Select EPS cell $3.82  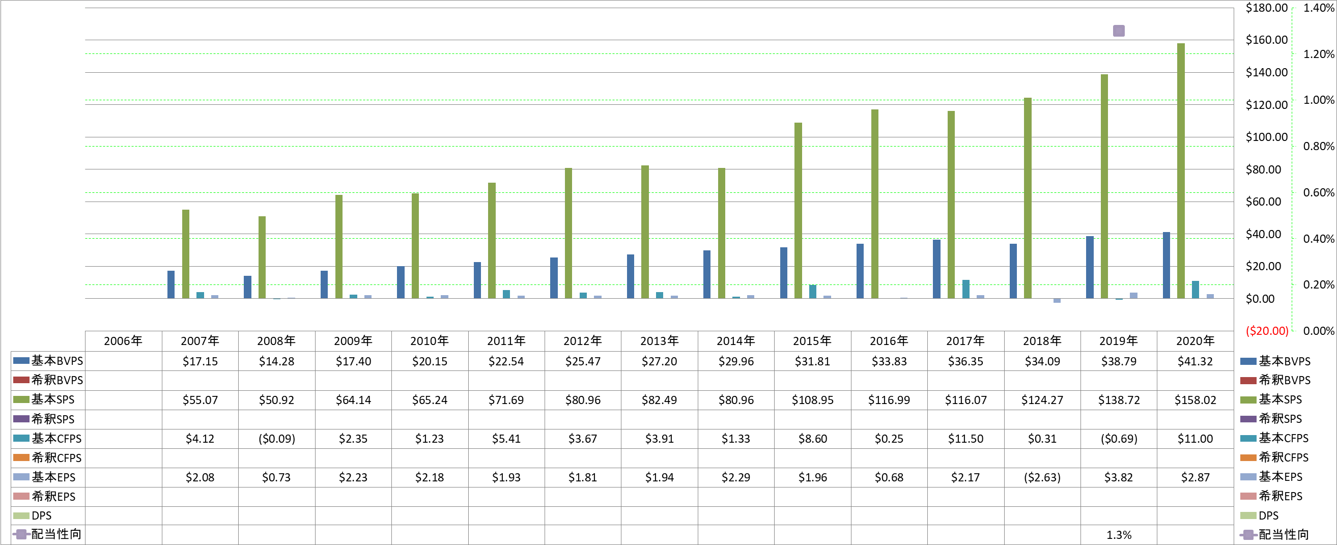(x=1119, y=477)
